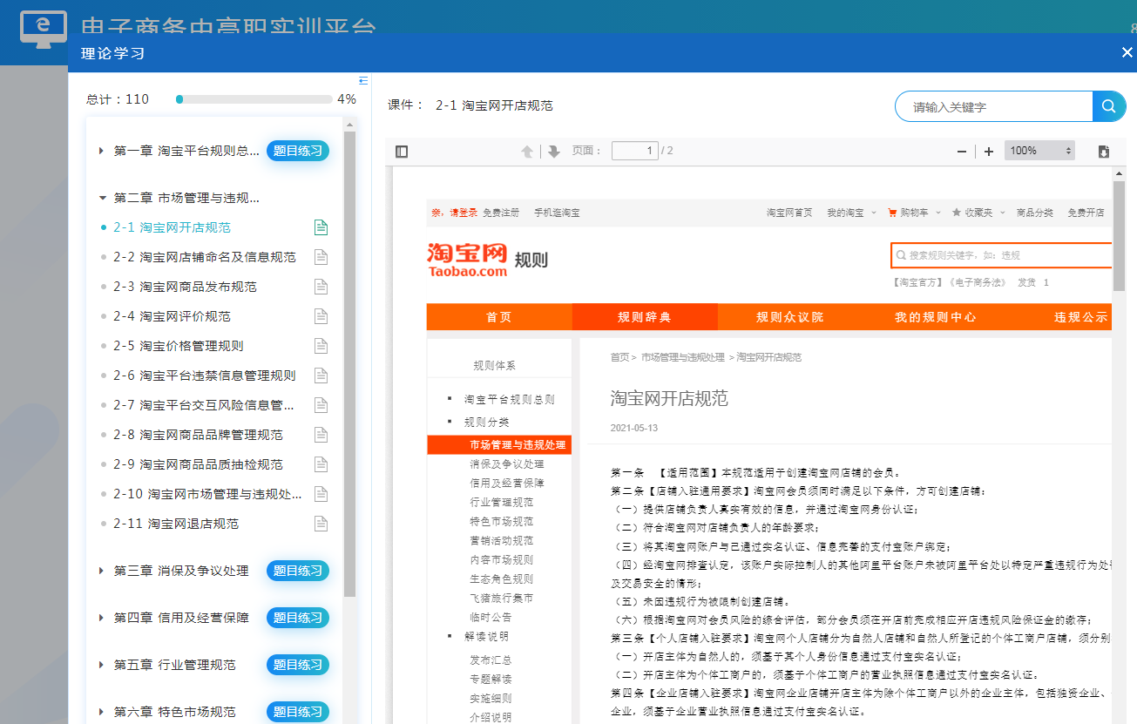1137x724 pixels.
Task: Click the course list vertical scrollbar
Action: pyautogui.click(x=349, y=366)
